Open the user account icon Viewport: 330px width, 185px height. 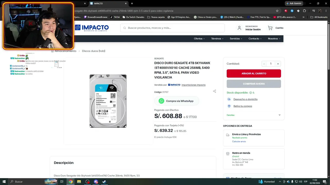[240, 28]
